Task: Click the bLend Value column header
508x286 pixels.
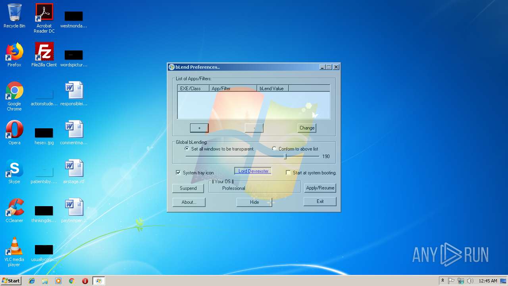Action: [273, 88]
